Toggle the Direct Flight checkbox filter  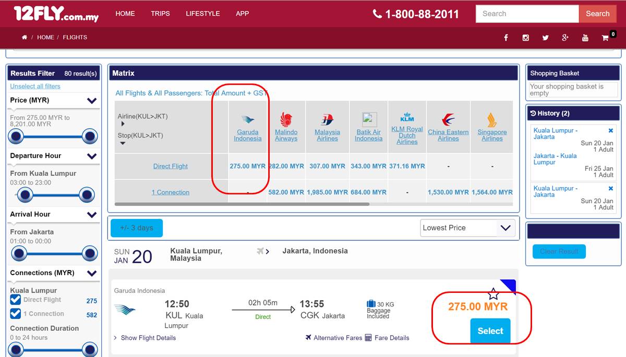click(16, 300)
